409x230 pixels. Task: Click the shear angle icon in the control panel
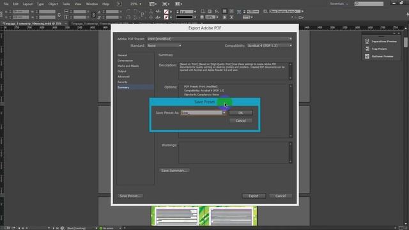coord(99,17)
